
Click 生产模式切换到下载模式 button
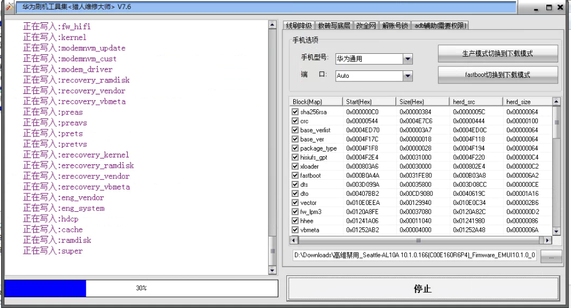[x=498, y=53]
